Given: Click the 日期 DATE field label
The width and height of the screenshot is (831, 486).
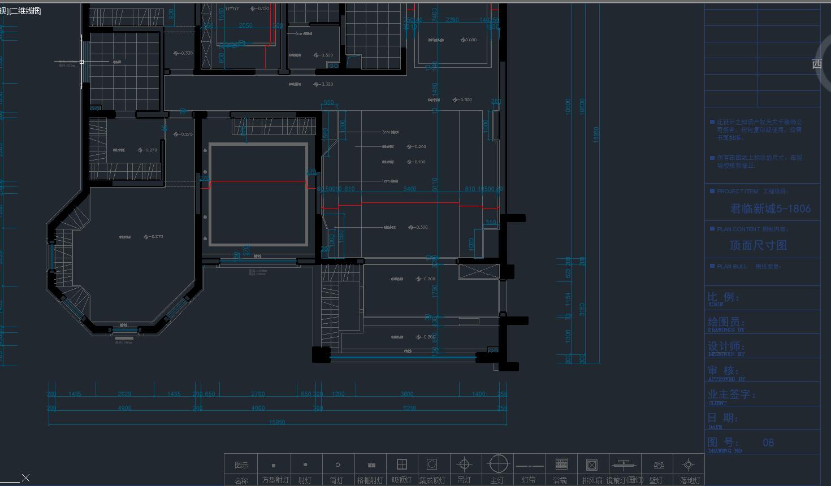Looking at the screenshot, I should pyautogui.click(x=723, y=420).
